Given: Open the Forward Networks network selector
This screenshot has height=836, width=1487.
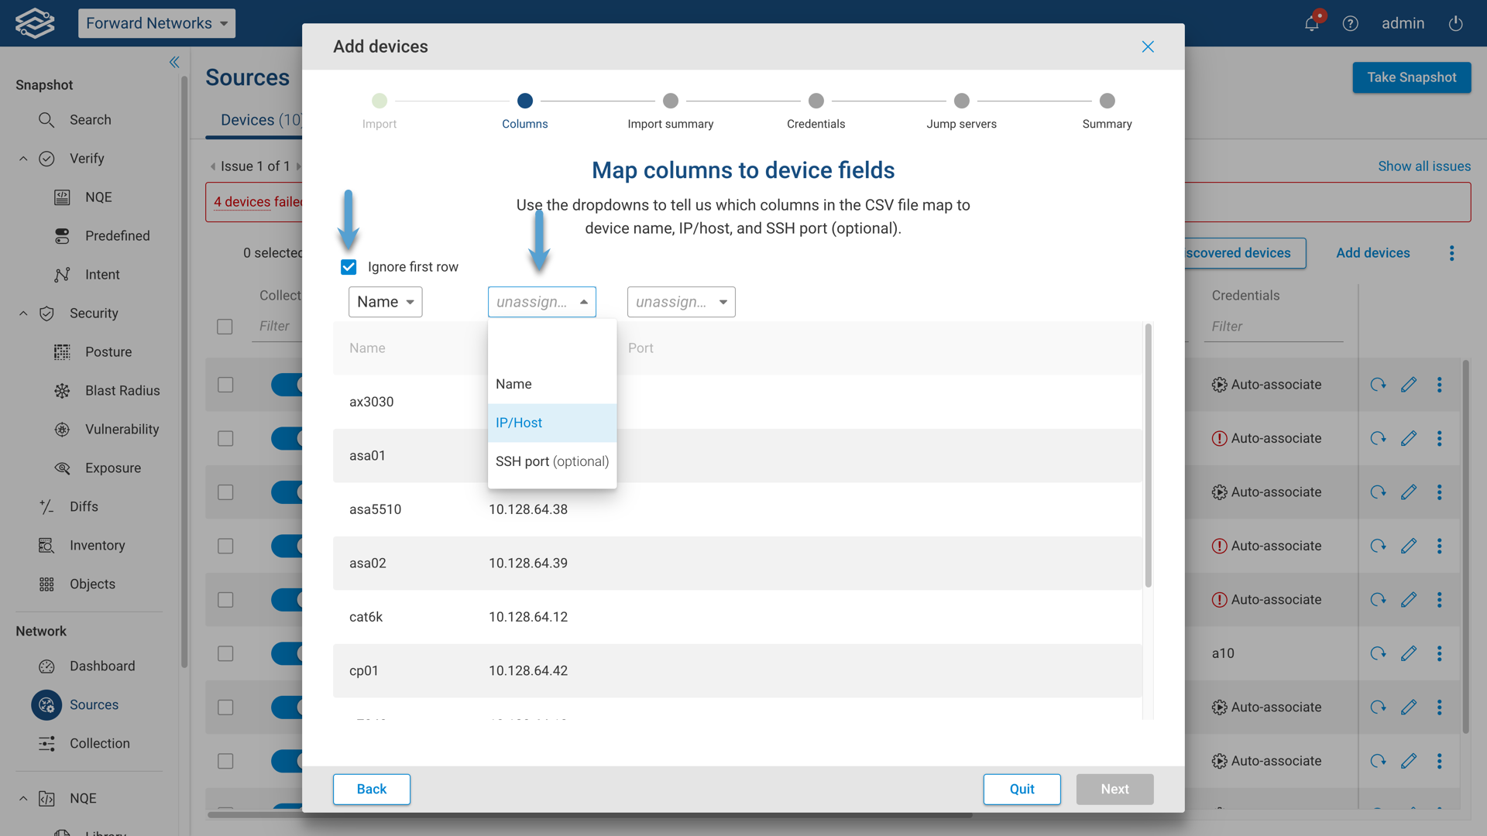Looking at the screenshot, I should click(156, 23).
